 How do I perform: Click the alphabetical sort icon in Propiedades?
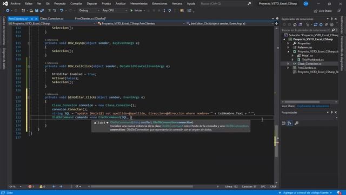pos(290,123)
